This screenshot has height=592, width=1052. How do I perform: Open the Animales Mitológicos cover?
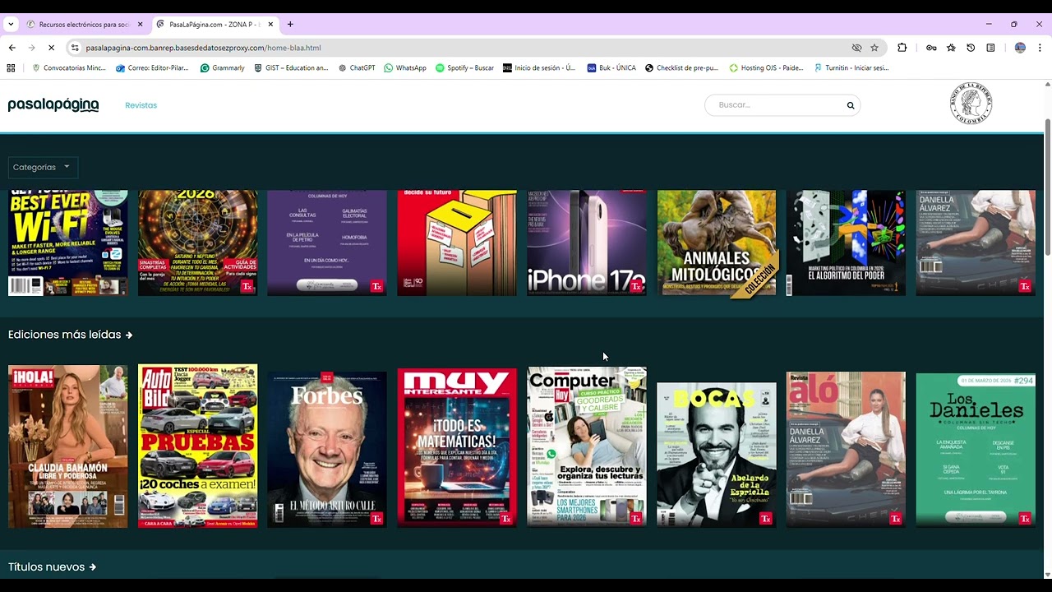point(717,243)
